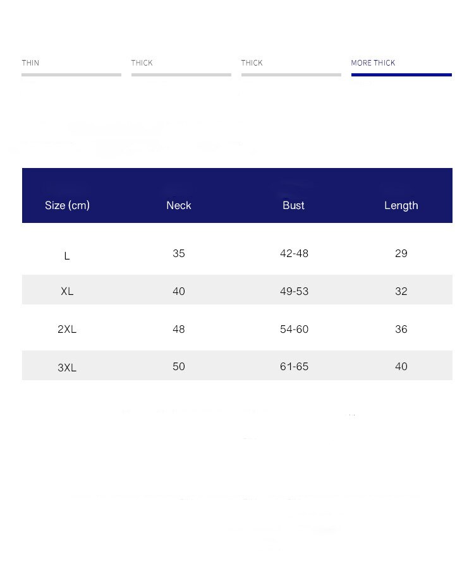Click the blue MORE THICK indicator bar

(x=401, y=75)
